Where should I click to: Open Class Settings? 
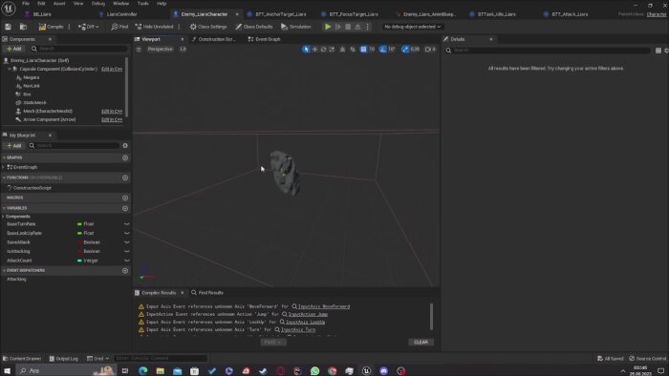coord(208,27)
